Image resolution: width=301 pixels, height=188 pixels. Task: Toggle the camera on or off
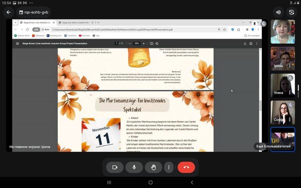tap(115, 167)
